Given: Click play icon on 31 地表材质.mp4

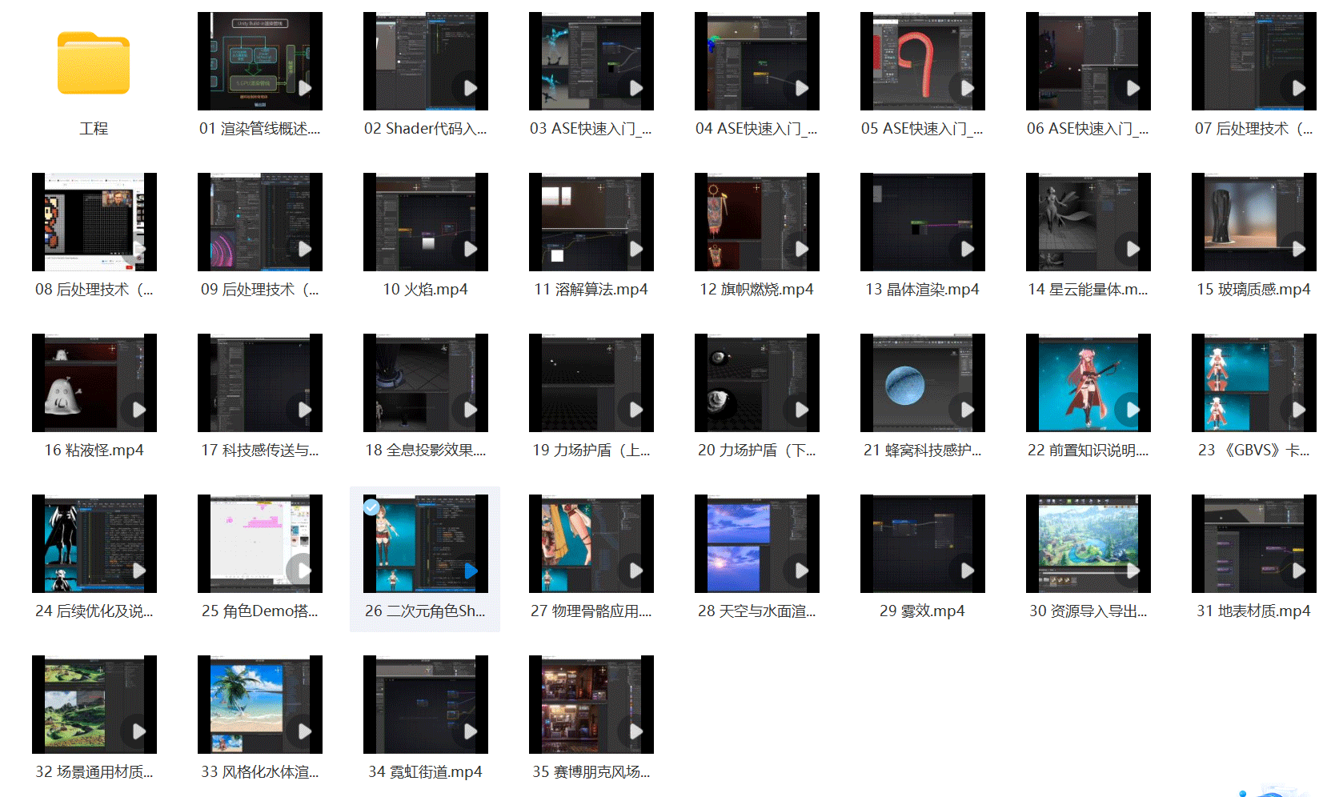Looking at the screenshot, I should (1298, 571).
